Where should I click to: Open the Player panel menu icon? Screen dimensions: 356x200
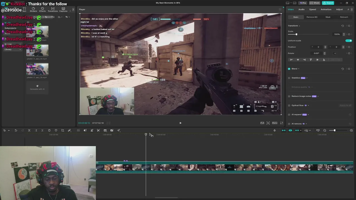click(x=280, y=9)
